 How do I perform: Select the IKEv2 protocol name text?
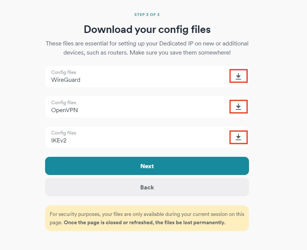pyautogui.click(x=59, y=141)
